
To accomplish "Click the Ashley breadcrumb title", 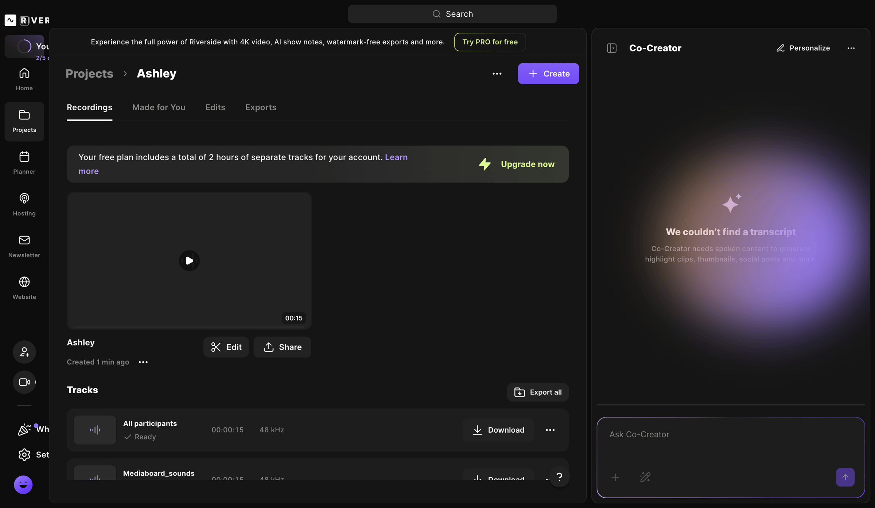I will (x=156, y=74).
